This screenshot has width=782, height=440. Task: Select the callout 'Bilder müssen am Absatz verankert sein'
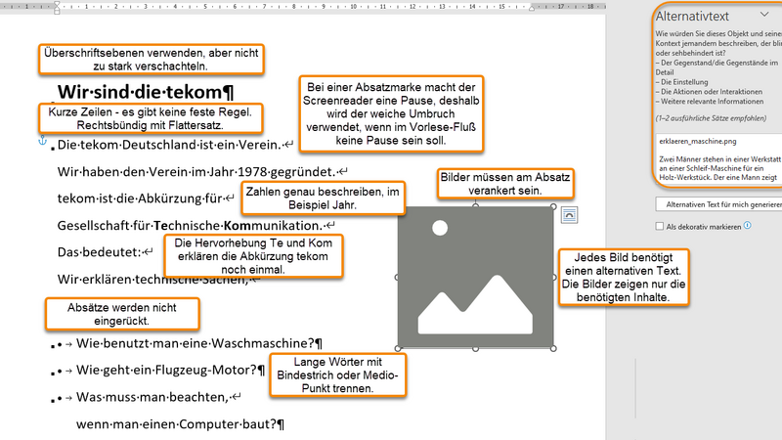pyautogui.click(x=502, y=185)
